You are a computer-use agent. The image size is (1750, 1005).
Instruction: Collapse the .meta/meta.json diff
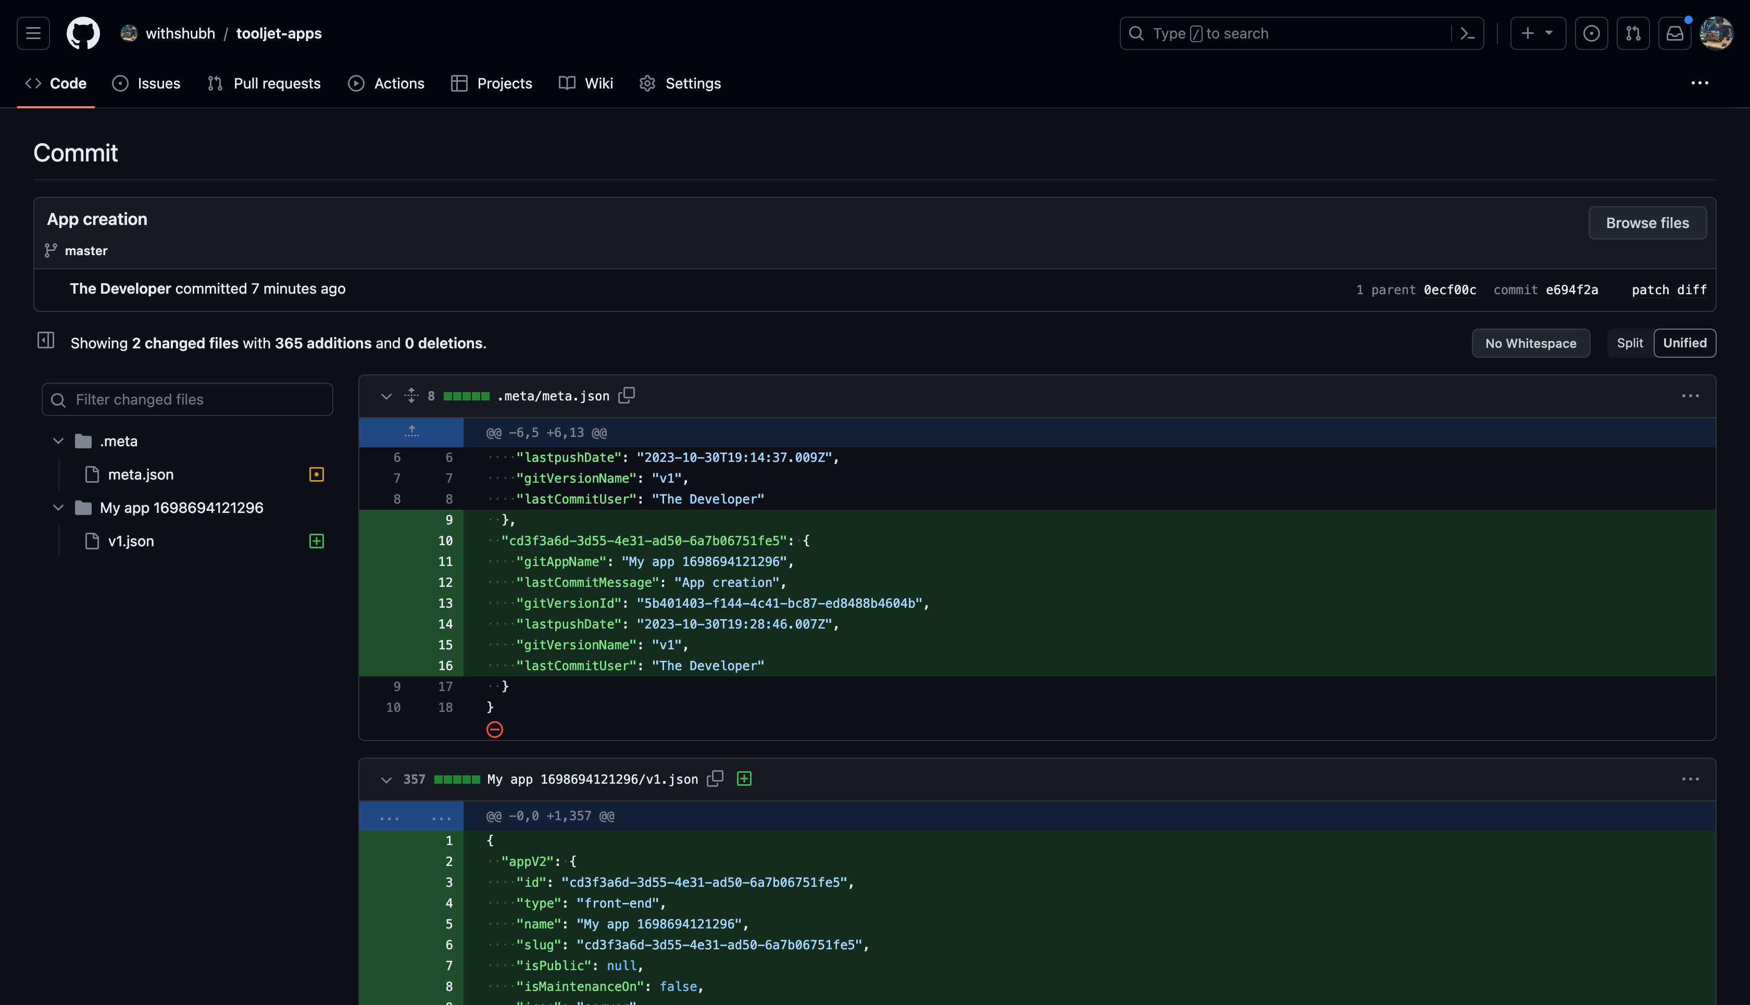coord(386,396)
